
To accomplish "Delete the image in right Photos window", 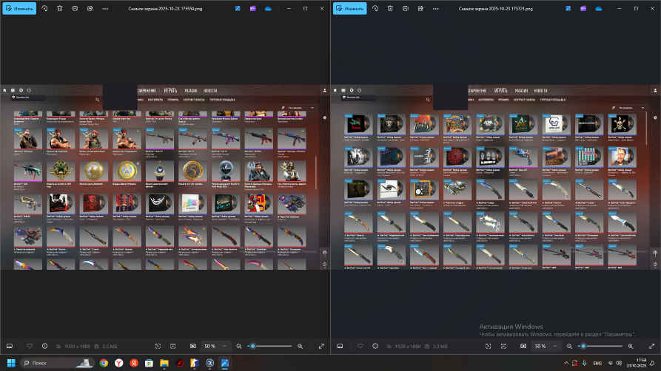I will click(x=390, y=8).
